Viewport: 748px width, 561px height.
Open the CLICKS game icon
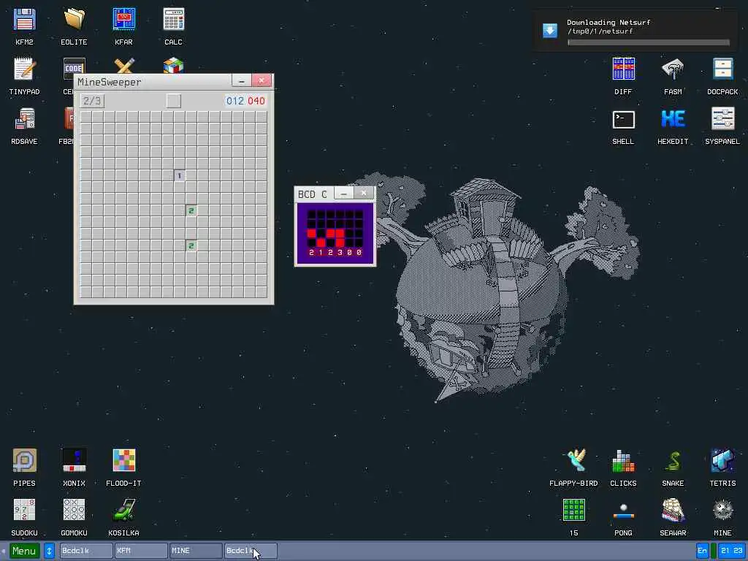[x=623, y=467]
